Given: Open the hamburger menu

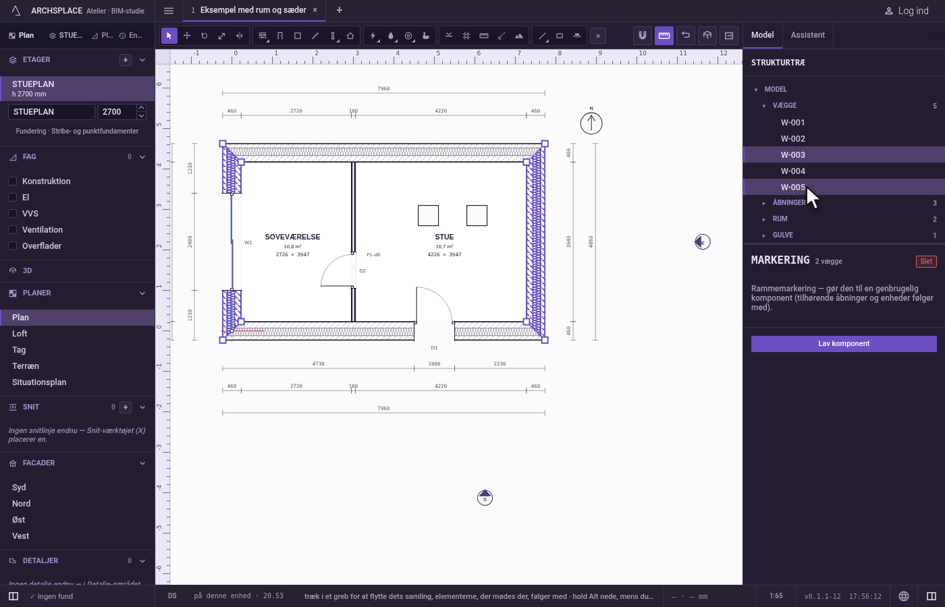Looking at the screenshot, I should click(169, 11).
